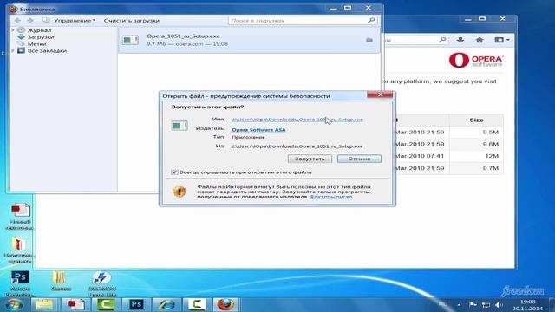Open the bookmarks menu icon in Firefox

(x=501, y=40)
